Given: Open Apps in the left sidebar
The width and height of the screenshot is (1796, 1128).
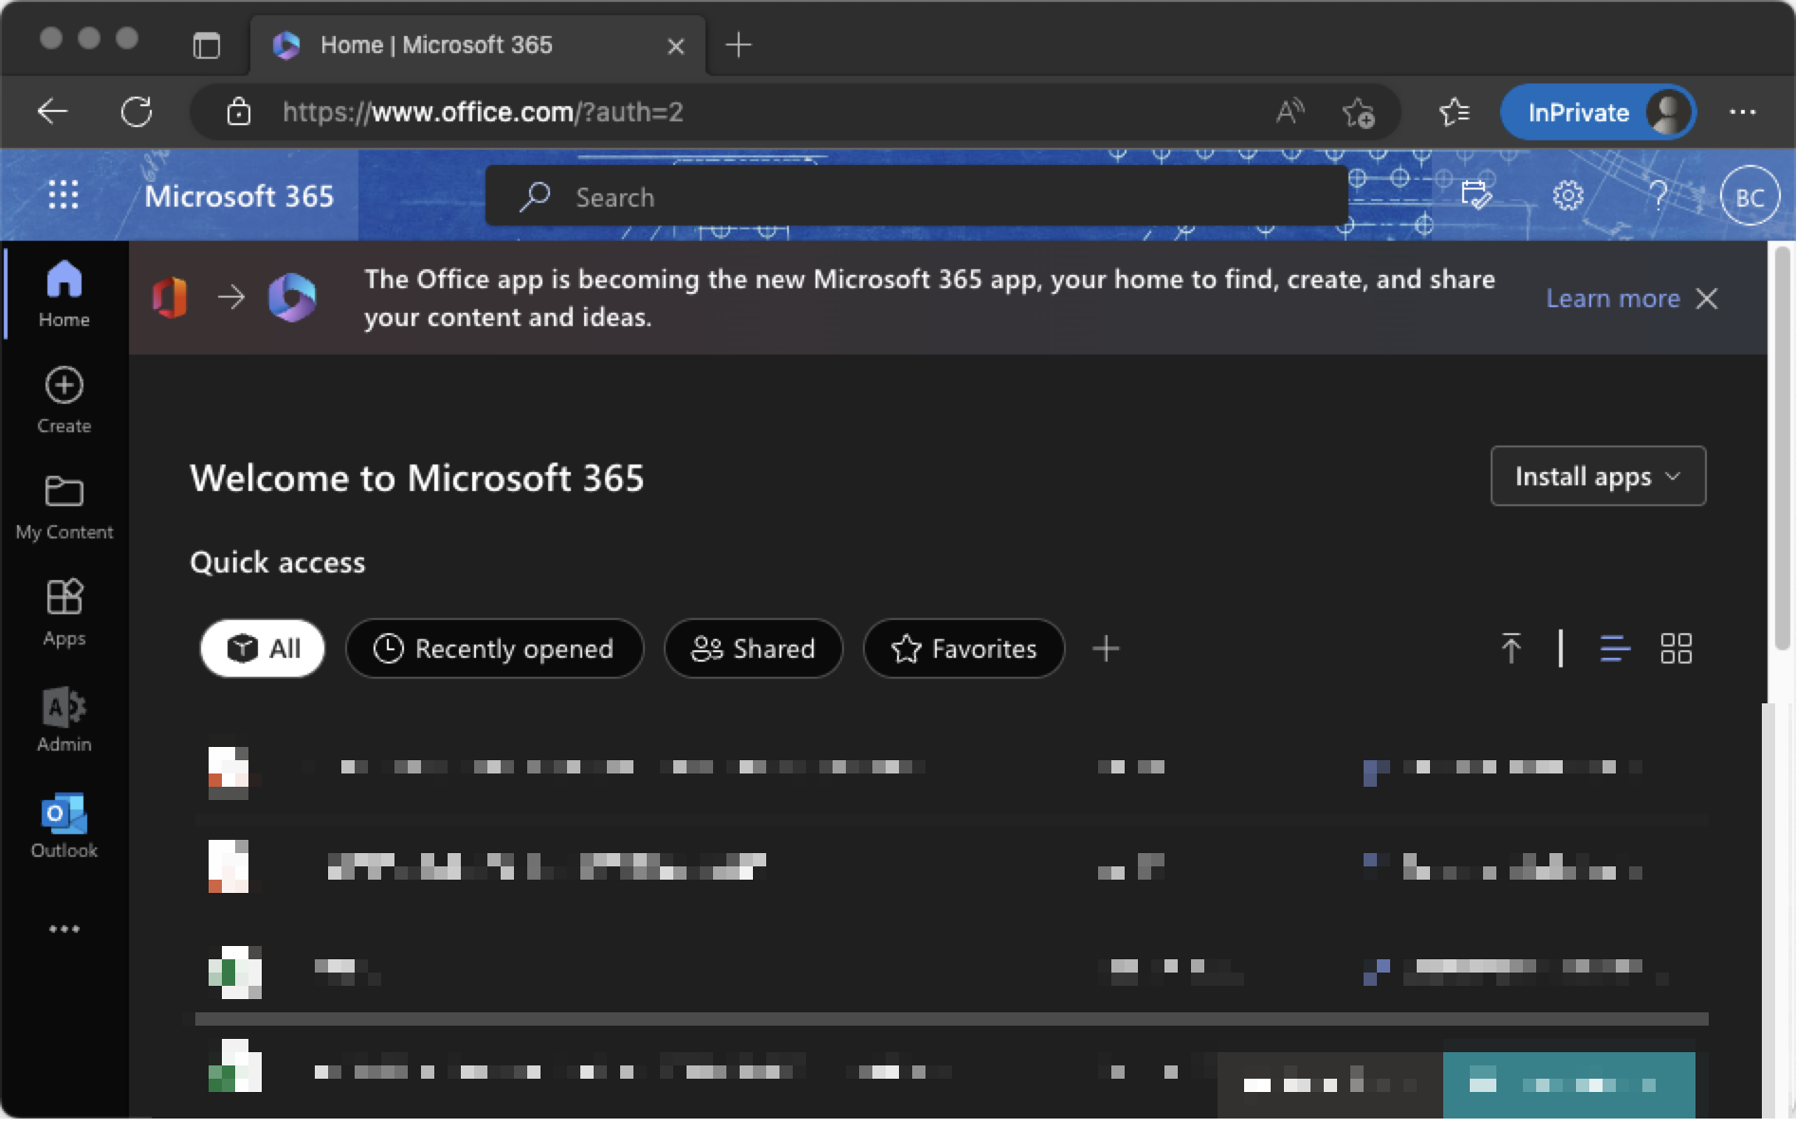Looking at the screenshot, I should pos(64,612).
